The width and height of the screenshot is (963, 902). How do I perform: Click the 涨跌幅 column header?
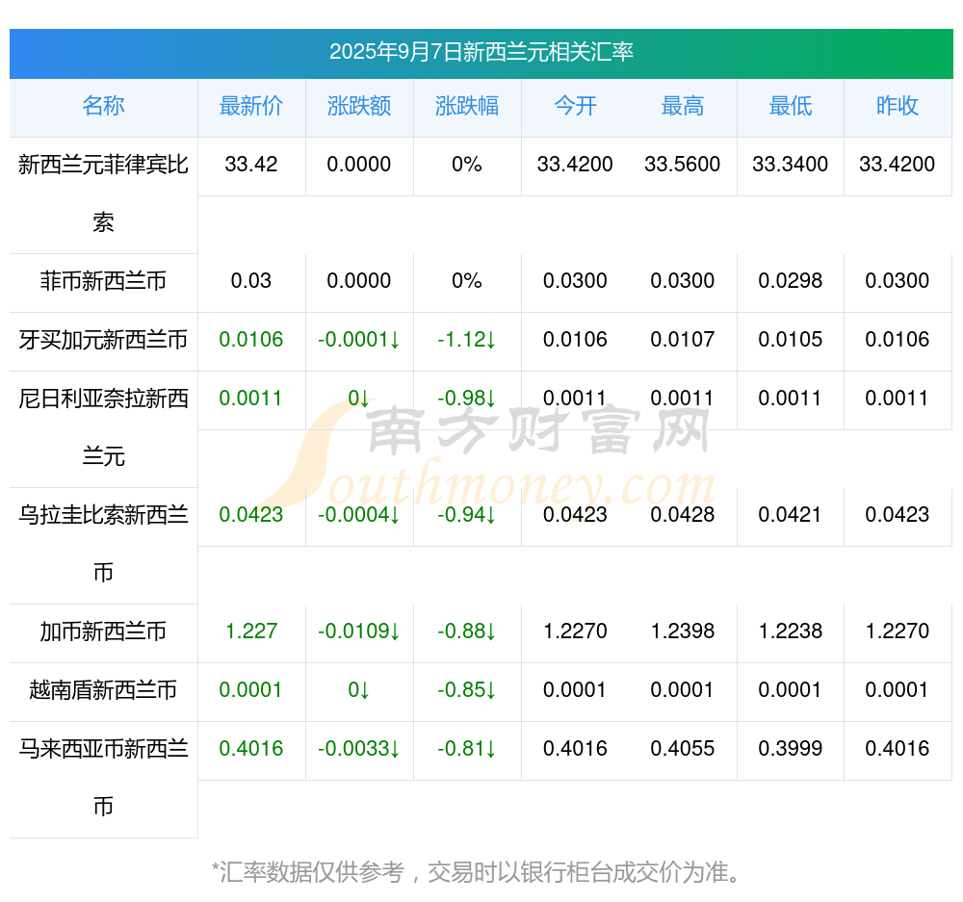point(467,106)
